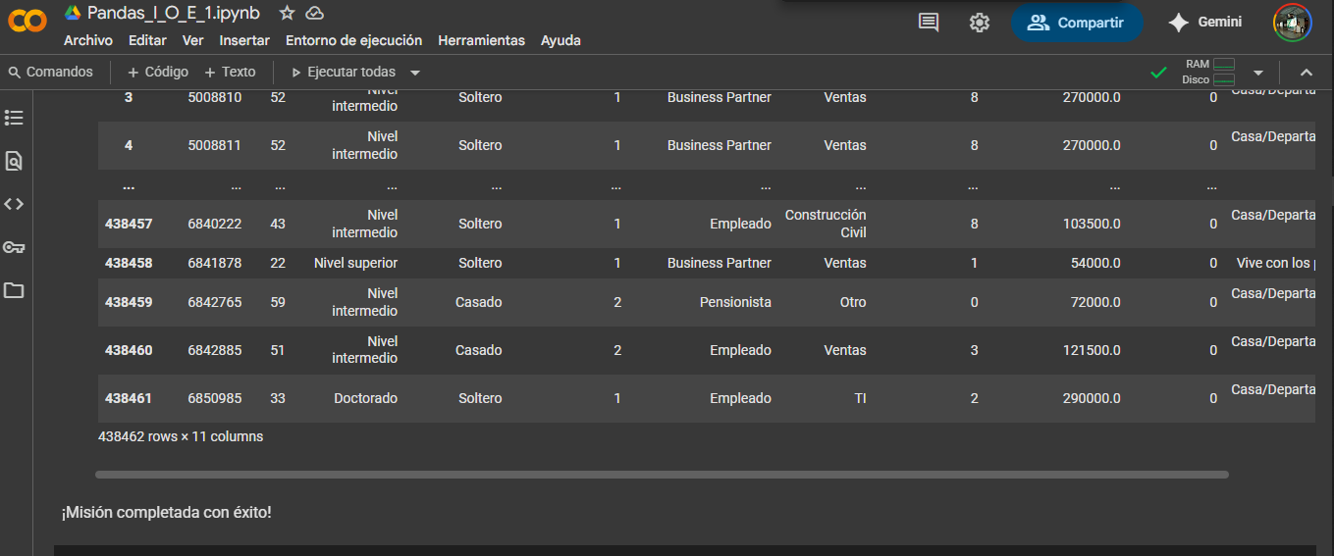Star the notebook Pandas_I_O_E_1.ipynb

pyautogui.click(x=287, y=13)
